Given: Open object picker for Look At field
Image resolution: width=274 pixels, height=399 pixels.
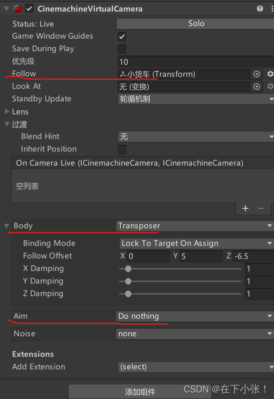Looking at the screenshot, I should tap(256, 87).
